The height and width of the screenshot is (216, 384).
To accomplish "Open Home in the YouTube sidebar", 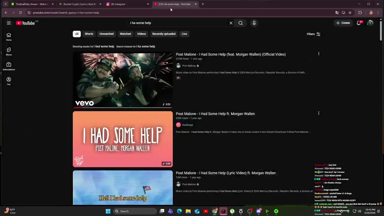I will click(x=9, y=37).
